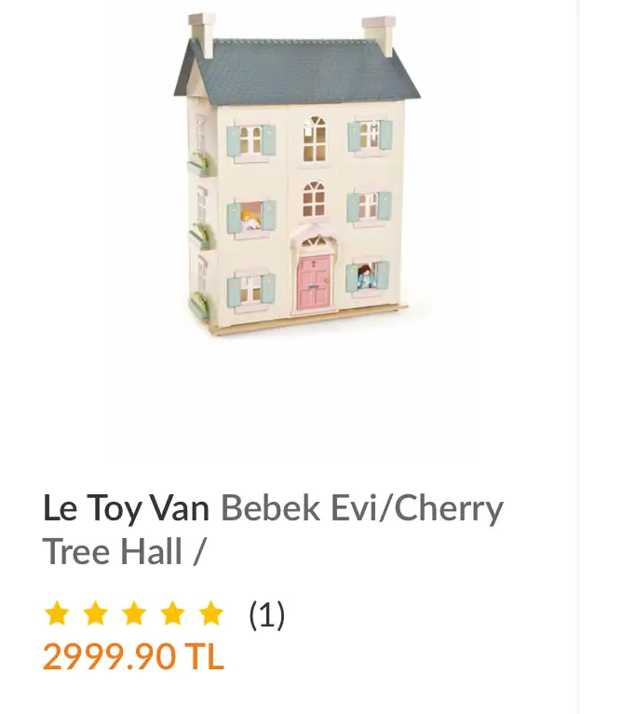Click the second rating star
The height and width of the screenshot is (714, 622).
96,613
